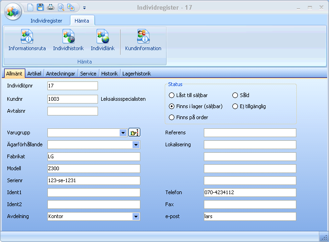Expand the Avdelning dropdown

point(136,217)
